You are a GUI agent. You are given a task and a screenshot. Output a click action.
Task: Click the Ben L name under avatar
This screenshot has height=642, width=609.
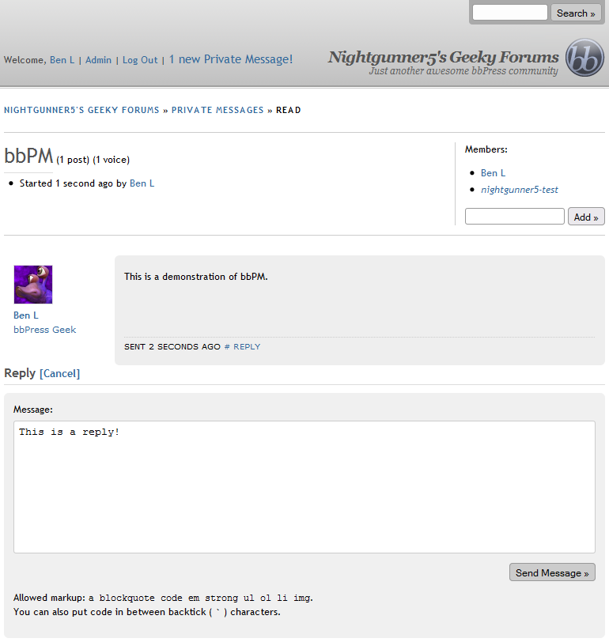coord(26,315)
